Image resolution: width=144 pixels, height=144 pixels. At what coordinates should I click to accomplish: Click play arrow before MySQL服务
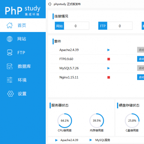point(91,140)
